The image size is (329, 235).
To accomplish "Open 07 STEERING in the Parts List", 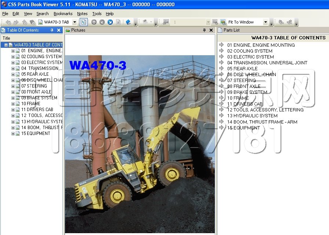I will (241, 80).
